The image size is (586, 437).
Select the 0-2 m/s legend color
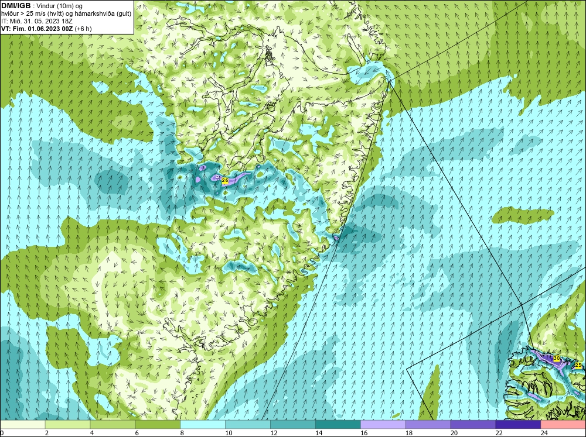[23, 425]
